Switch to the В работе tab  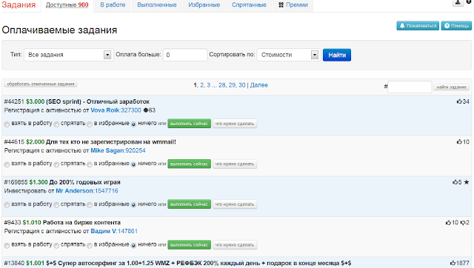tap(113, 5)
